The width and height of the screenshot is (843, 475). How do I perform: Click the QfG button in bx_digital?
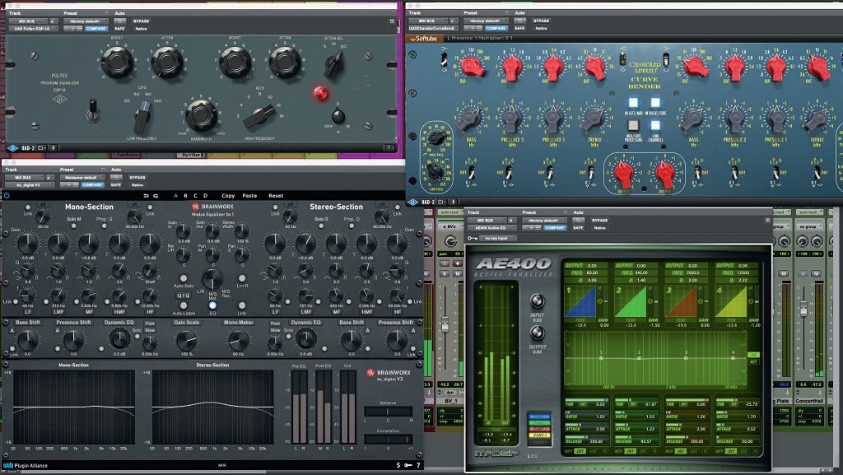pyautogui.click(x=184, y=296)
